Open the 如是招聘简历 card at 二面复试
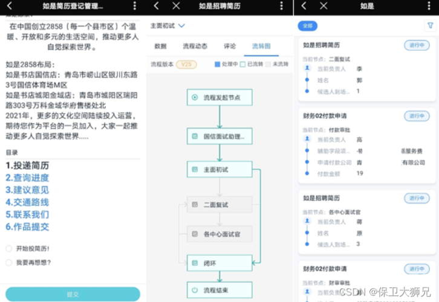The width and height of the screenshot is (439, 302). coord(367,69)
